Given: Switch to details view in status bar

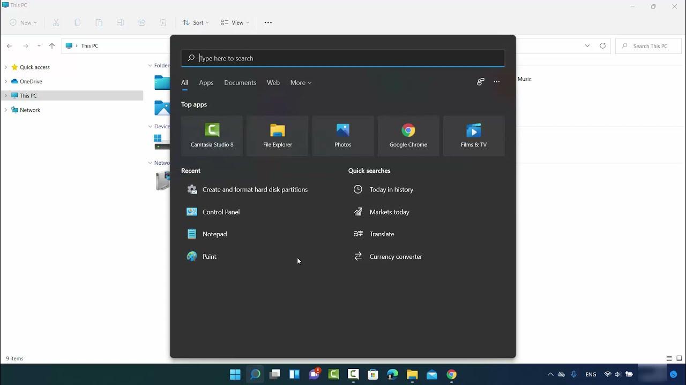Looking at the screenshot, I should [669, 358].
